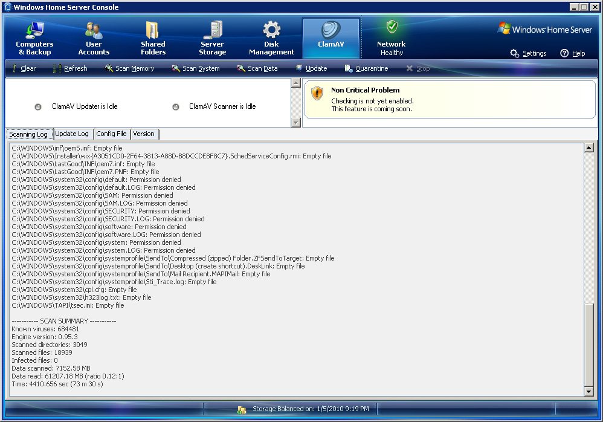
Task: Start a Scan Memory task
Action: [x=129, y=68]
